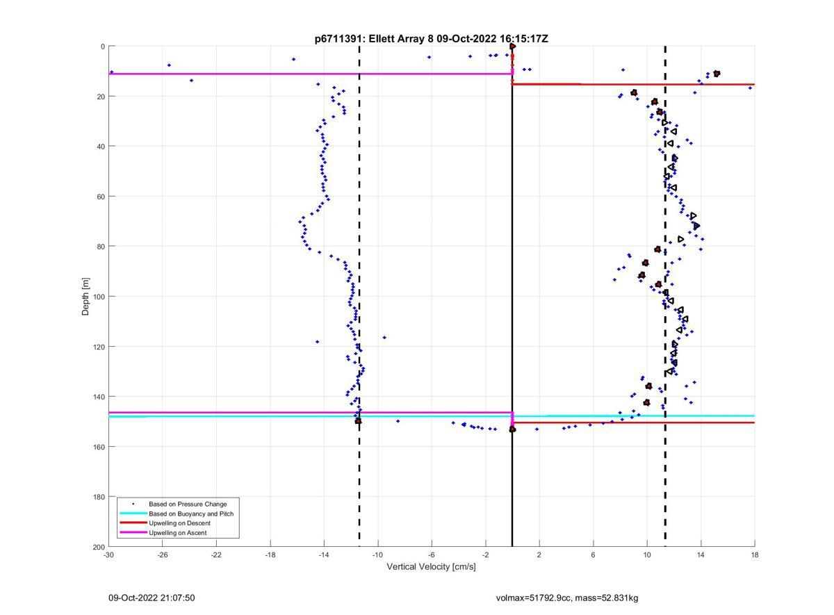This screenshot has height=615, width=834.
Task: Click x-axis tick label '6'
Action: [x=594, y=555]
